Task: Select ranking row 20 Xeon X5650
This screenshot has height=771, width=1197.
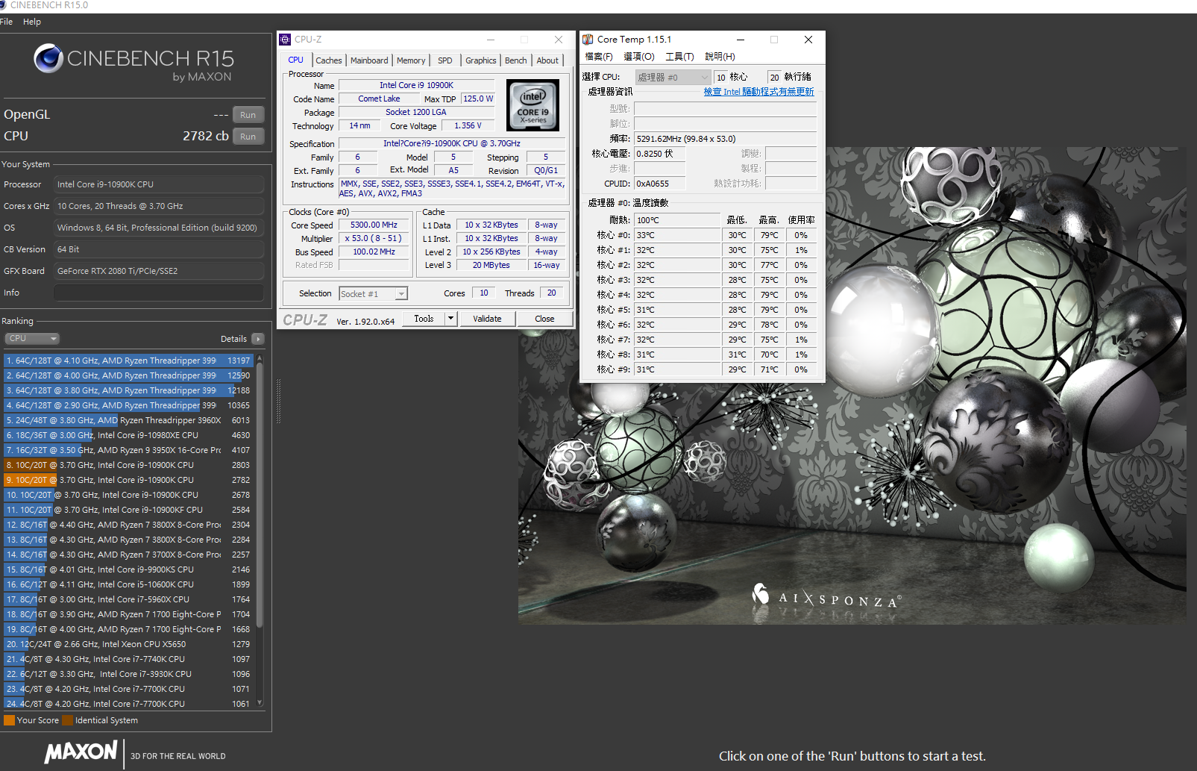Action: point(128,644)
